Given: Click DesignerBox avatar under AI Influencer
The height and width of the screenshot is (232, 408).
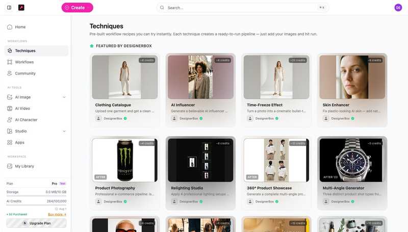Looking at the screenshot, I should point(174,118).
